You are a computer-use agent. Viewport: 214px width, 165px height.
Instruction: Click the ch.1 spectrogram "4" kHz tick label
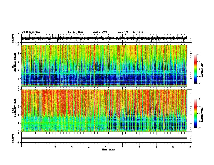tap(19, 70)
